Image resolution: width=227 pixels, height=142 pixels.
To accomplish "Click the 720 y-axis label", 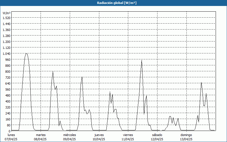I will click(8, 77).
